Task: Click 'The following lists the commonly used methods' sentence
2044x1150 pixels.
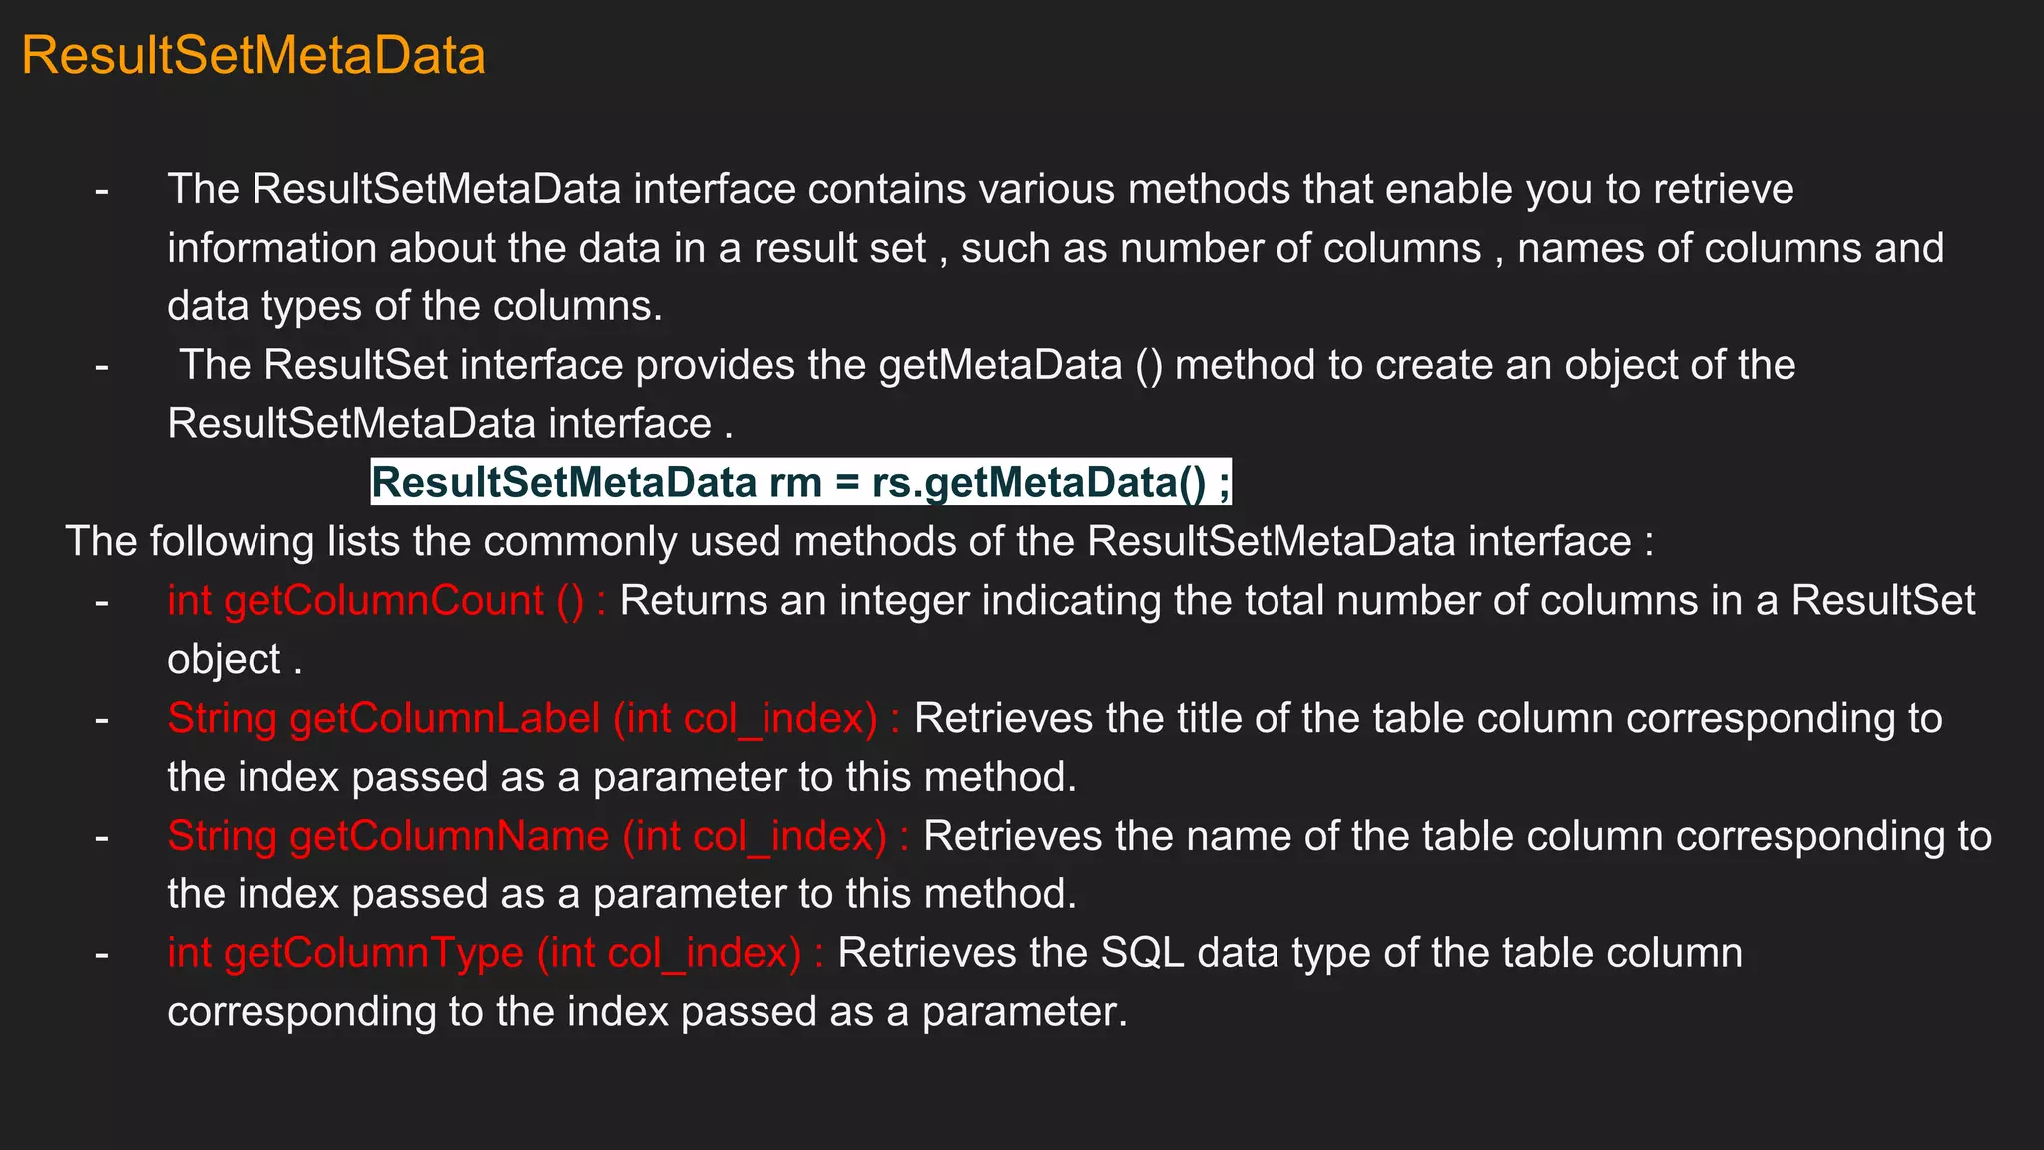Action: click(858, 542)
